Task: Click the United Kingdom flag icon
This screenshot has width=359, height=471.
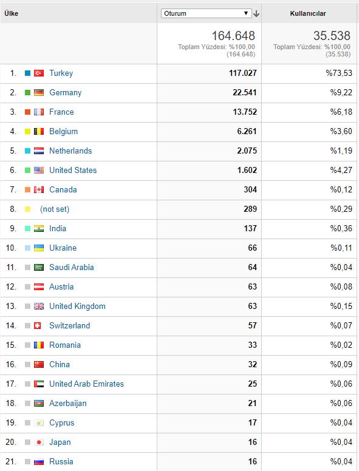Action: 39,306
